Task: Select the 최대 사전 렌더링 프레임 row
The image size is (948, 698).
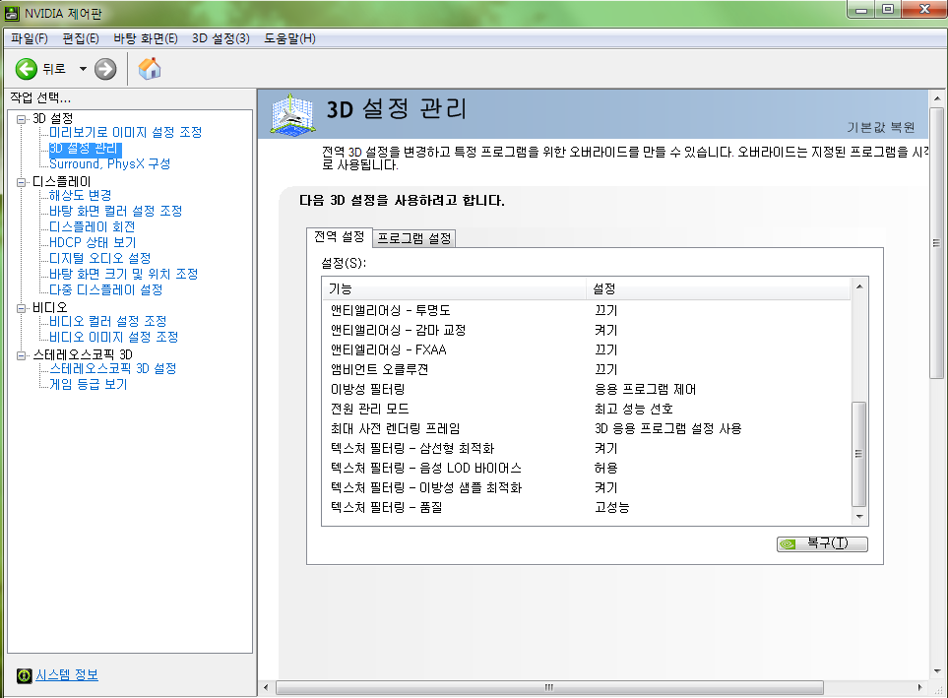Action: (x=587, y=429)
